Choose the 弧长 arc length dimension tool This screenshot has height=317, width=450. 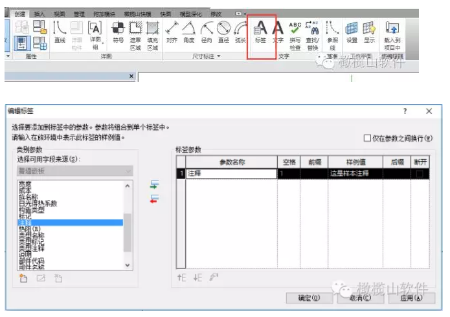[240, 32]
